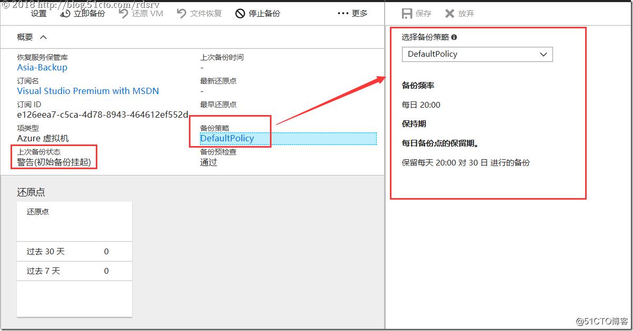Click the 保存 button

(417, 14)
